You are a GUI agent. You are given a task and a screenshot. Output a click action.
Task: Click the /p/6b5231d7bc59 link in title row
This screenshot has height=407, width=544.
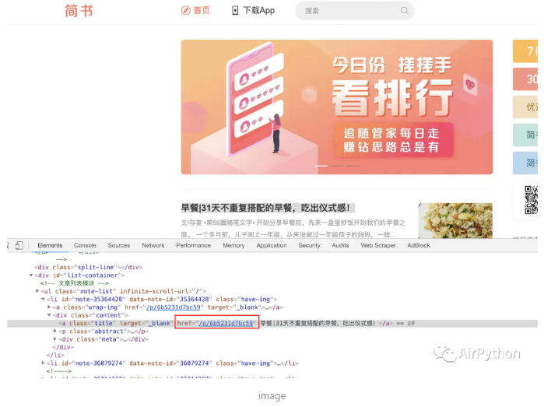tap(226, 323)
